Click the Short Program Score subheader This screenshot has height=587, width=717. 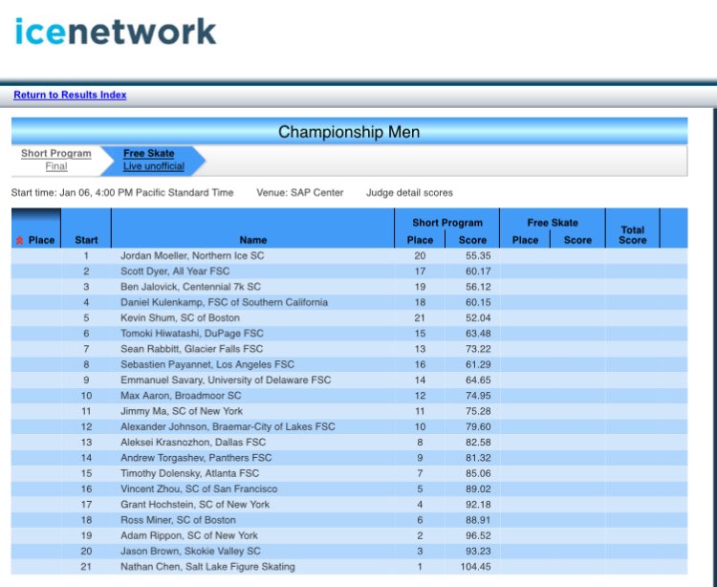(472, 240)
